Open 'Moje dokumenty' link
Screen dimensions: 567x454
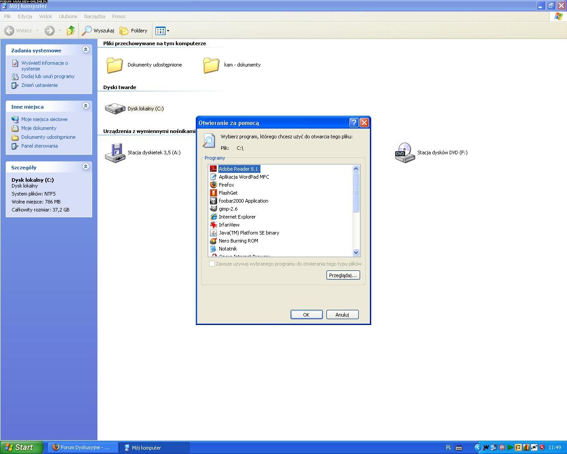39,128
